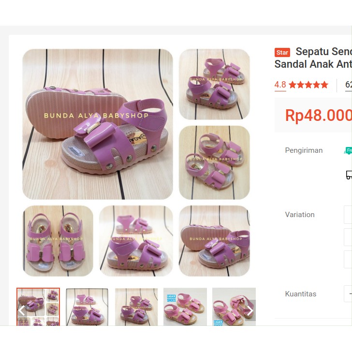Show next thumbnails with right arrow
352x352 pixels.
pyautogui.click(x=250, y=310)
